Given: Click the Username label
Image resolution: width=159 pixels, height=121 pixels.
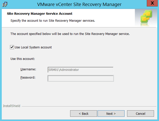Looking at the screenshot, I should [28, 69].
